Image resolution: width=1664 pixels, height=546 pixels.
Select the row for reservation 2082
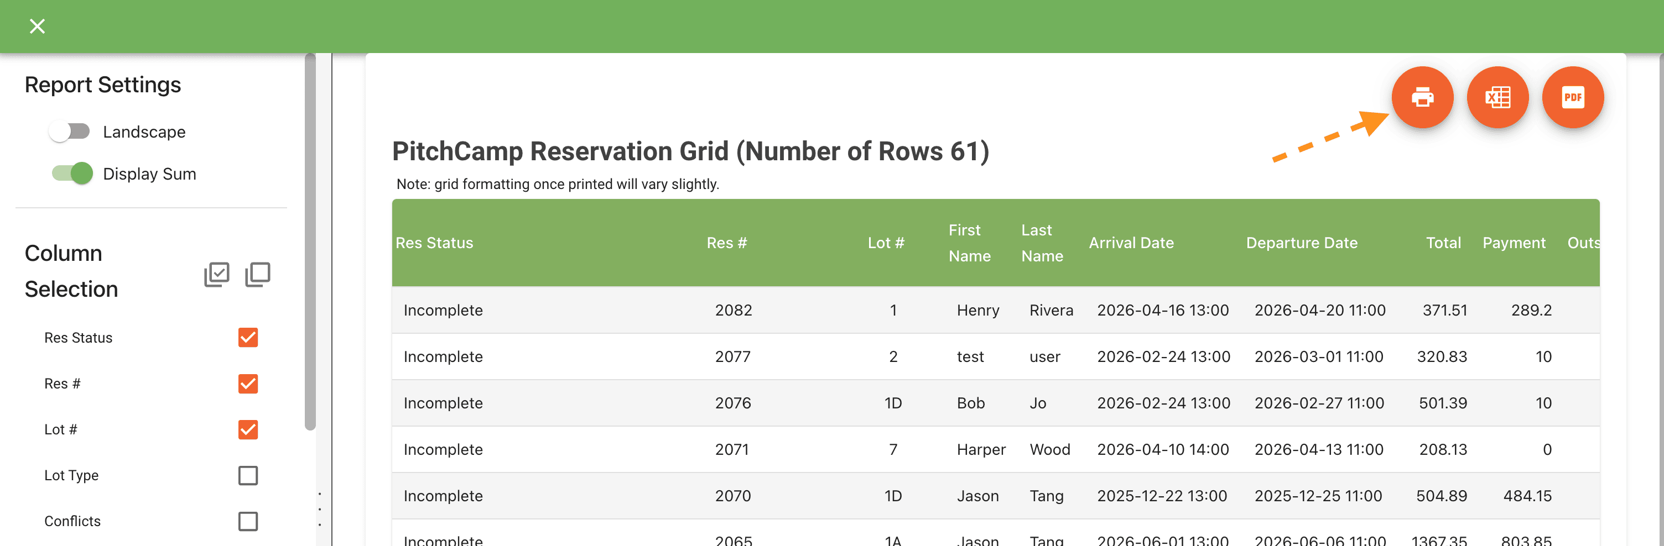pyautogui.click(x=733, y=310)
